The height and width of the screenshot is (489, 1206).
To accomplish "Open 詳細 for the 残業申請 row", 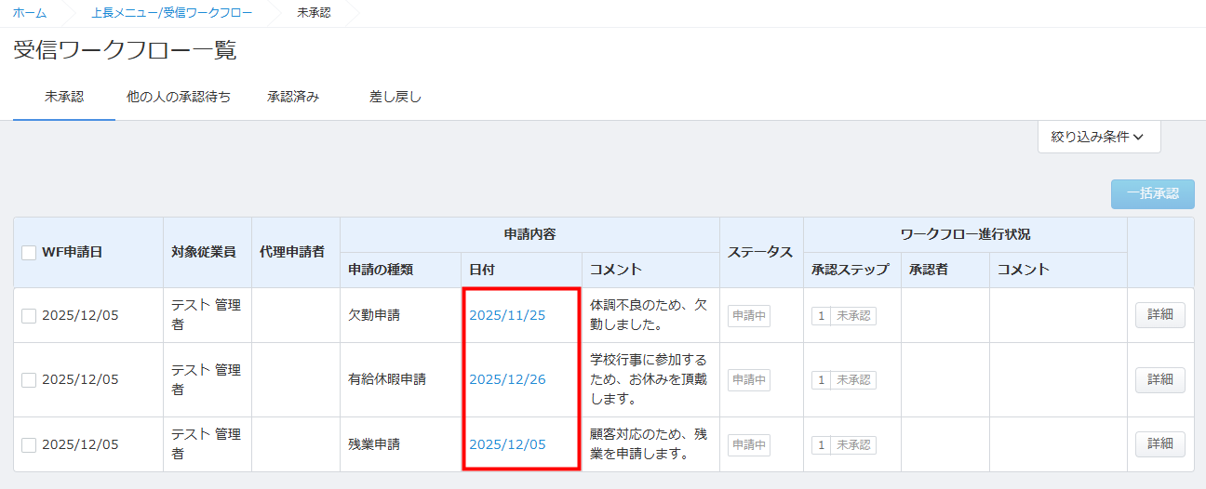I will coord(1159,444).
